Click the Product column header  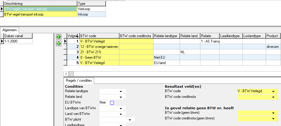click(273, 36)
